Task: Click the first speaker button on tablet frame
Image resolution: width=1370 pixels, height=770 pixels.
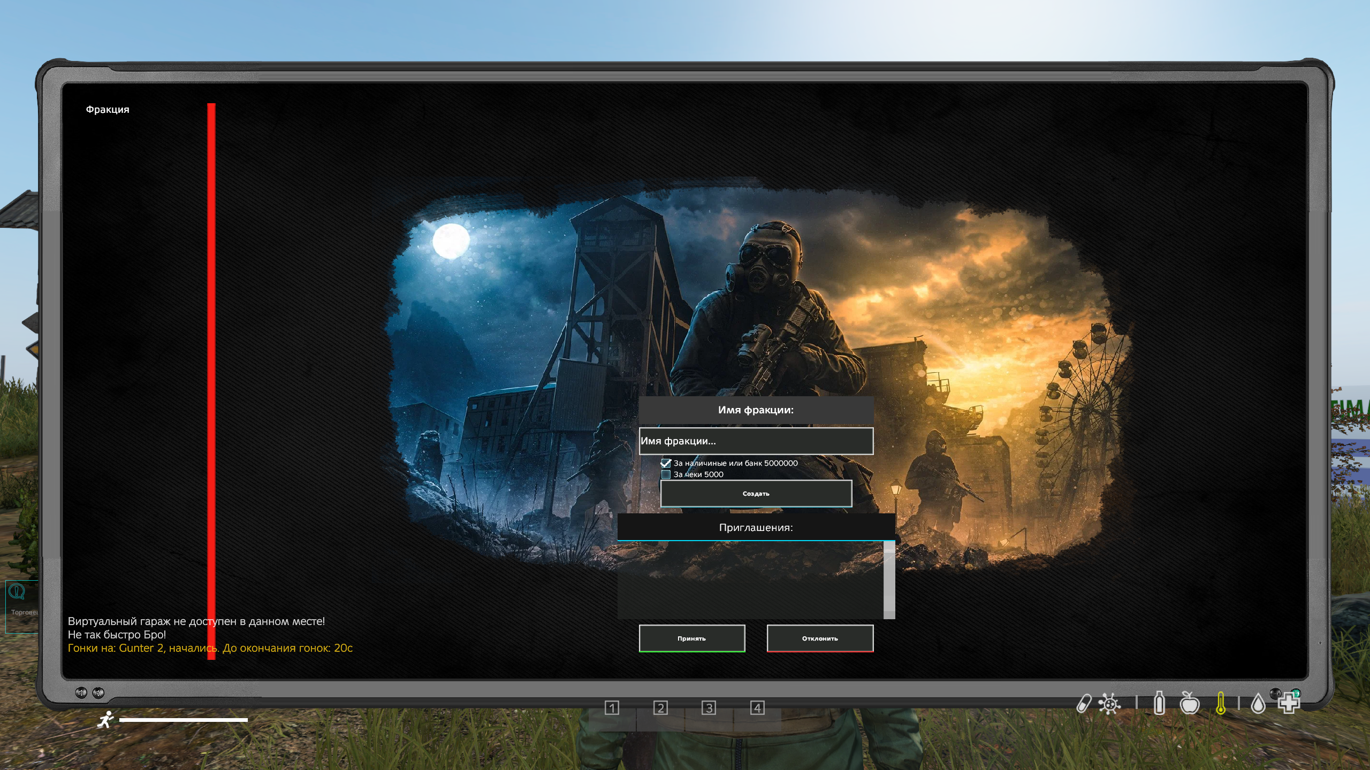Action: point(81,693)
